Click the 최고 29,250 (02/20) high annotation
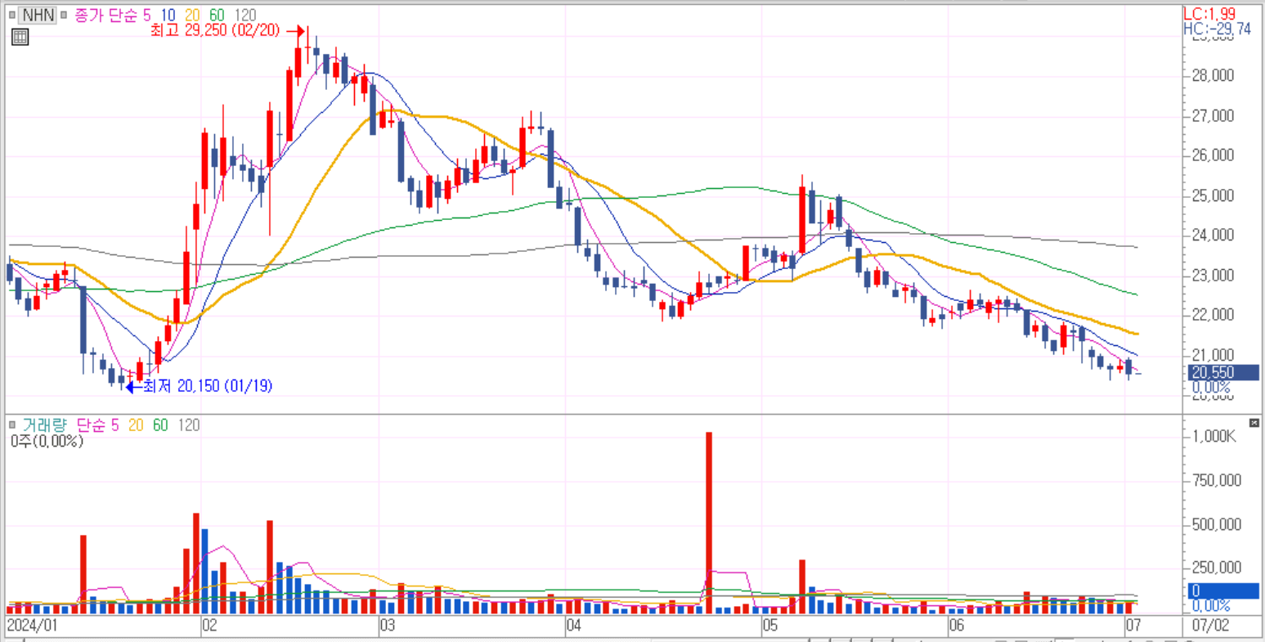This screenshot has width=1265, height=642. [215, 30]
